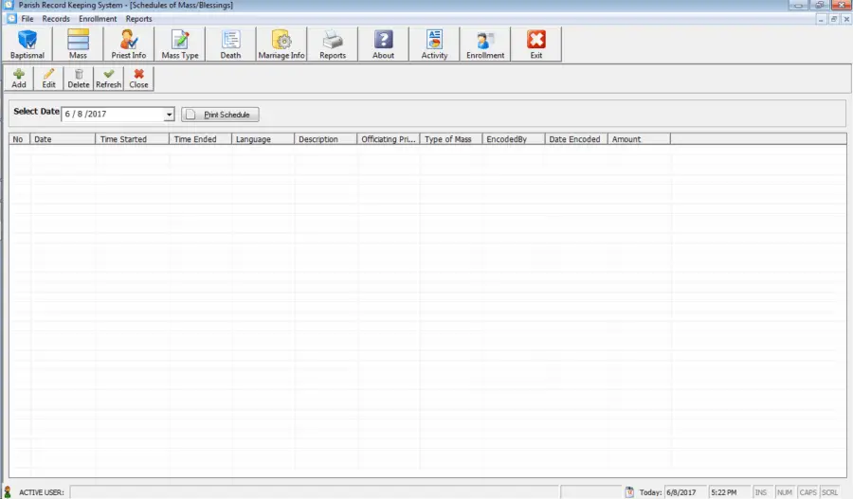Sort by Description column header

tap(325, 139)
